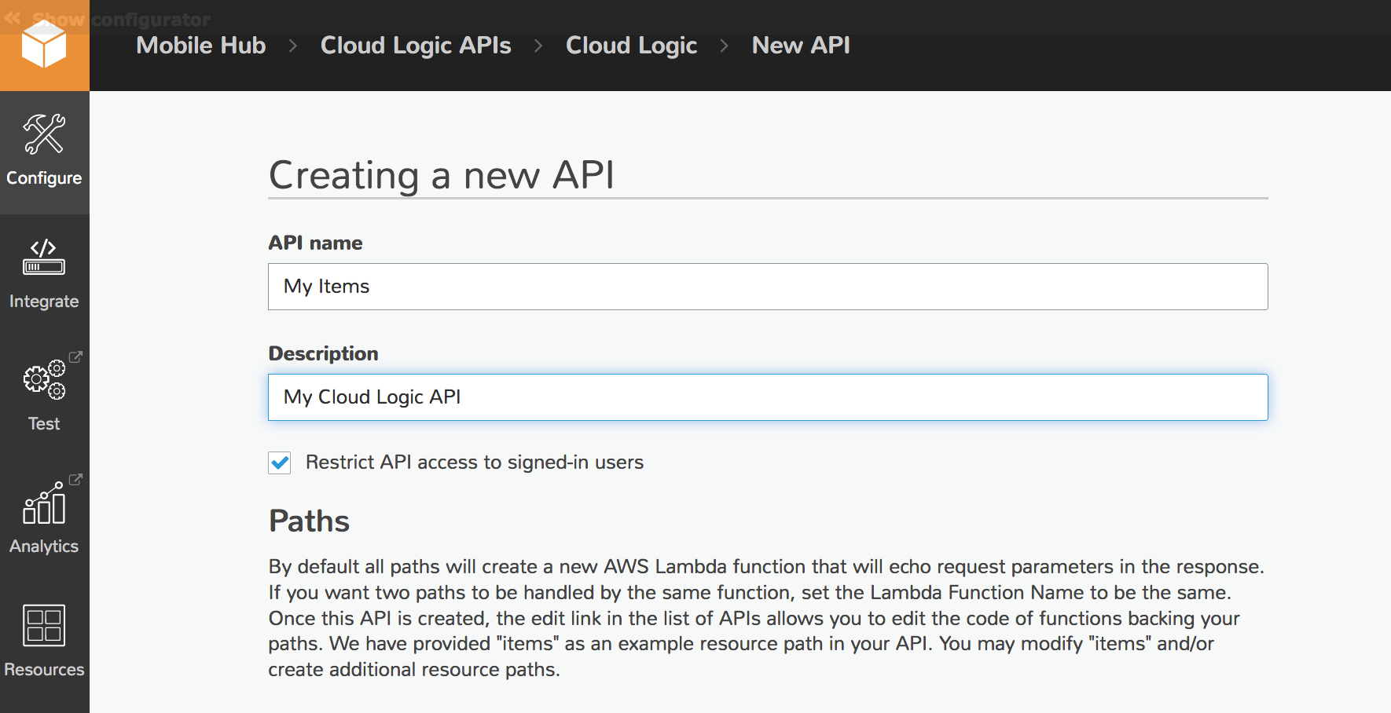
Task: Navigate to Mobile Hub breadcrumb
Action: [200, 46]
